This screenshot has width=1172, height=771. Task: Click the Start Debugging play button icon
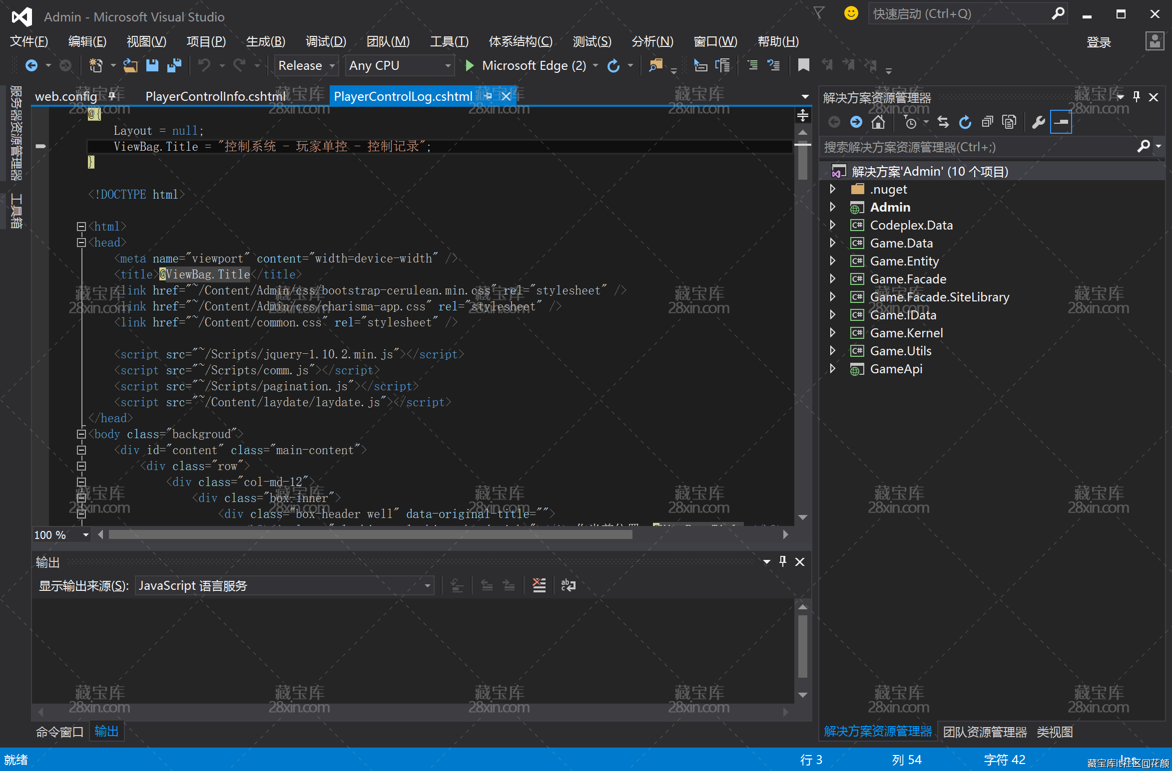(x=468, y=67)
